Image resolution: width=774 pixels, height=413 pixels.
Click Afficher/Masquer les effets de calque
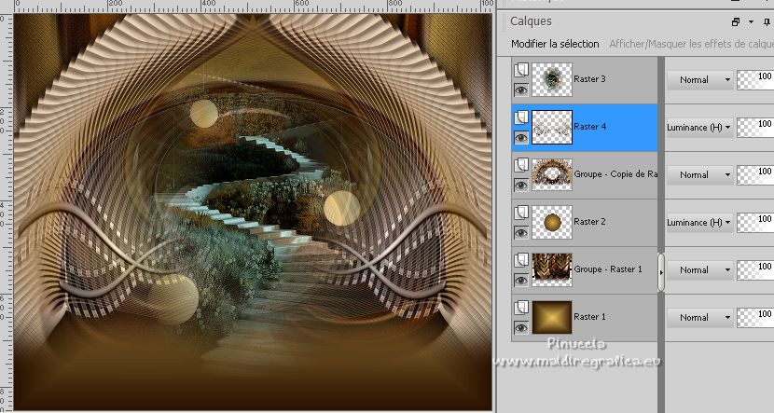pyautogui.click(x=691, y=44)
